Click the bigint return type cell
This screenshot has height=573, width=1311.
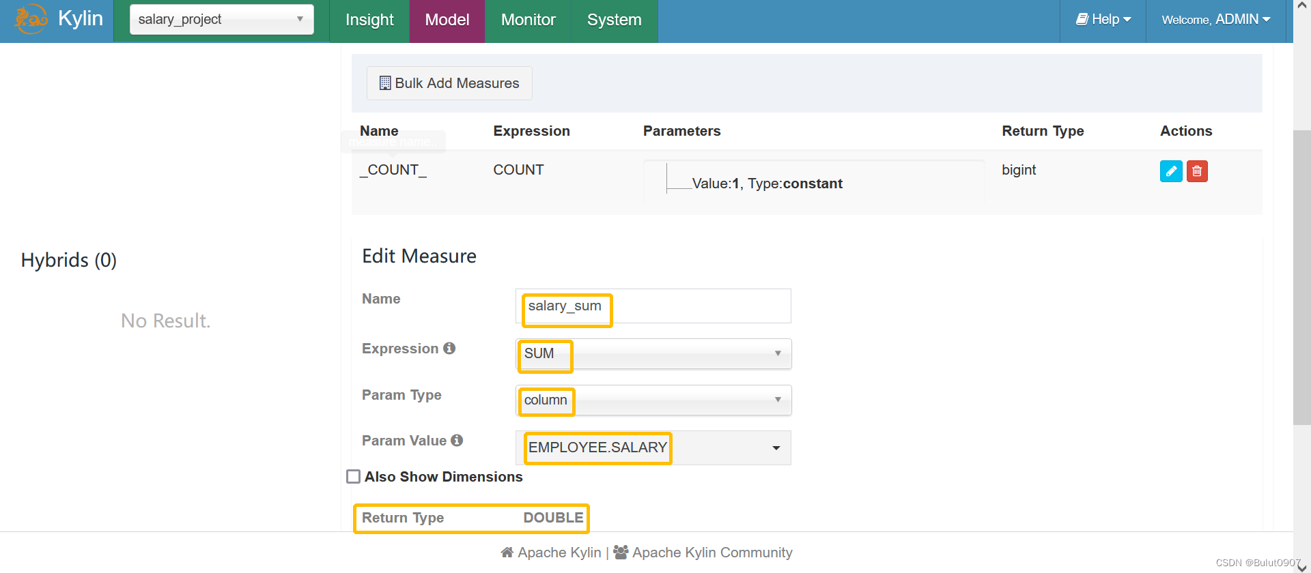coord(1019,170)
